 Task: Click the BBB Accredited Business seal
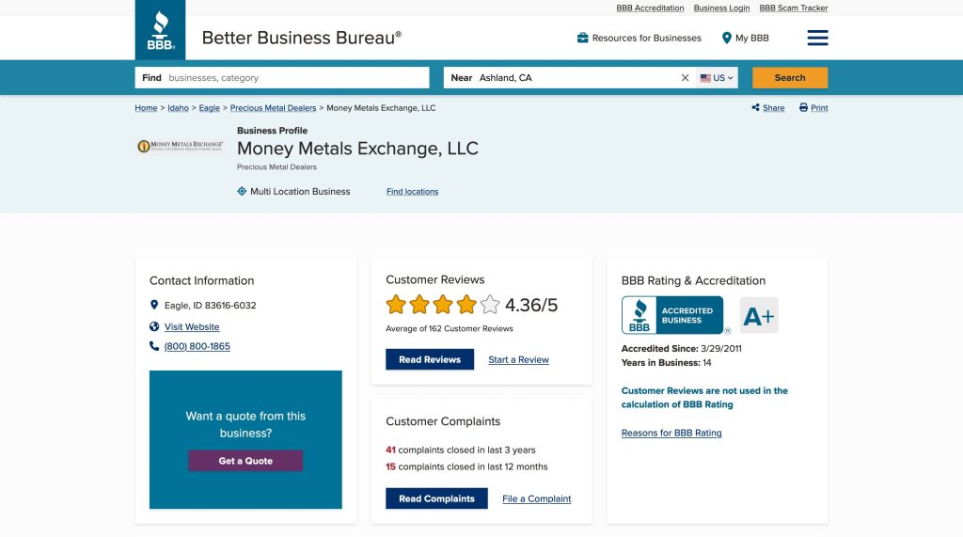click(x=672, y=315)
